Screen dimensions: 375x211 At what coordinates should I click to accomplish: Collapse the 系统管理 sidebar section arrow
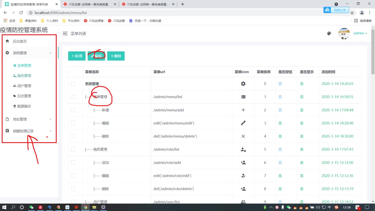coord(50,53)
